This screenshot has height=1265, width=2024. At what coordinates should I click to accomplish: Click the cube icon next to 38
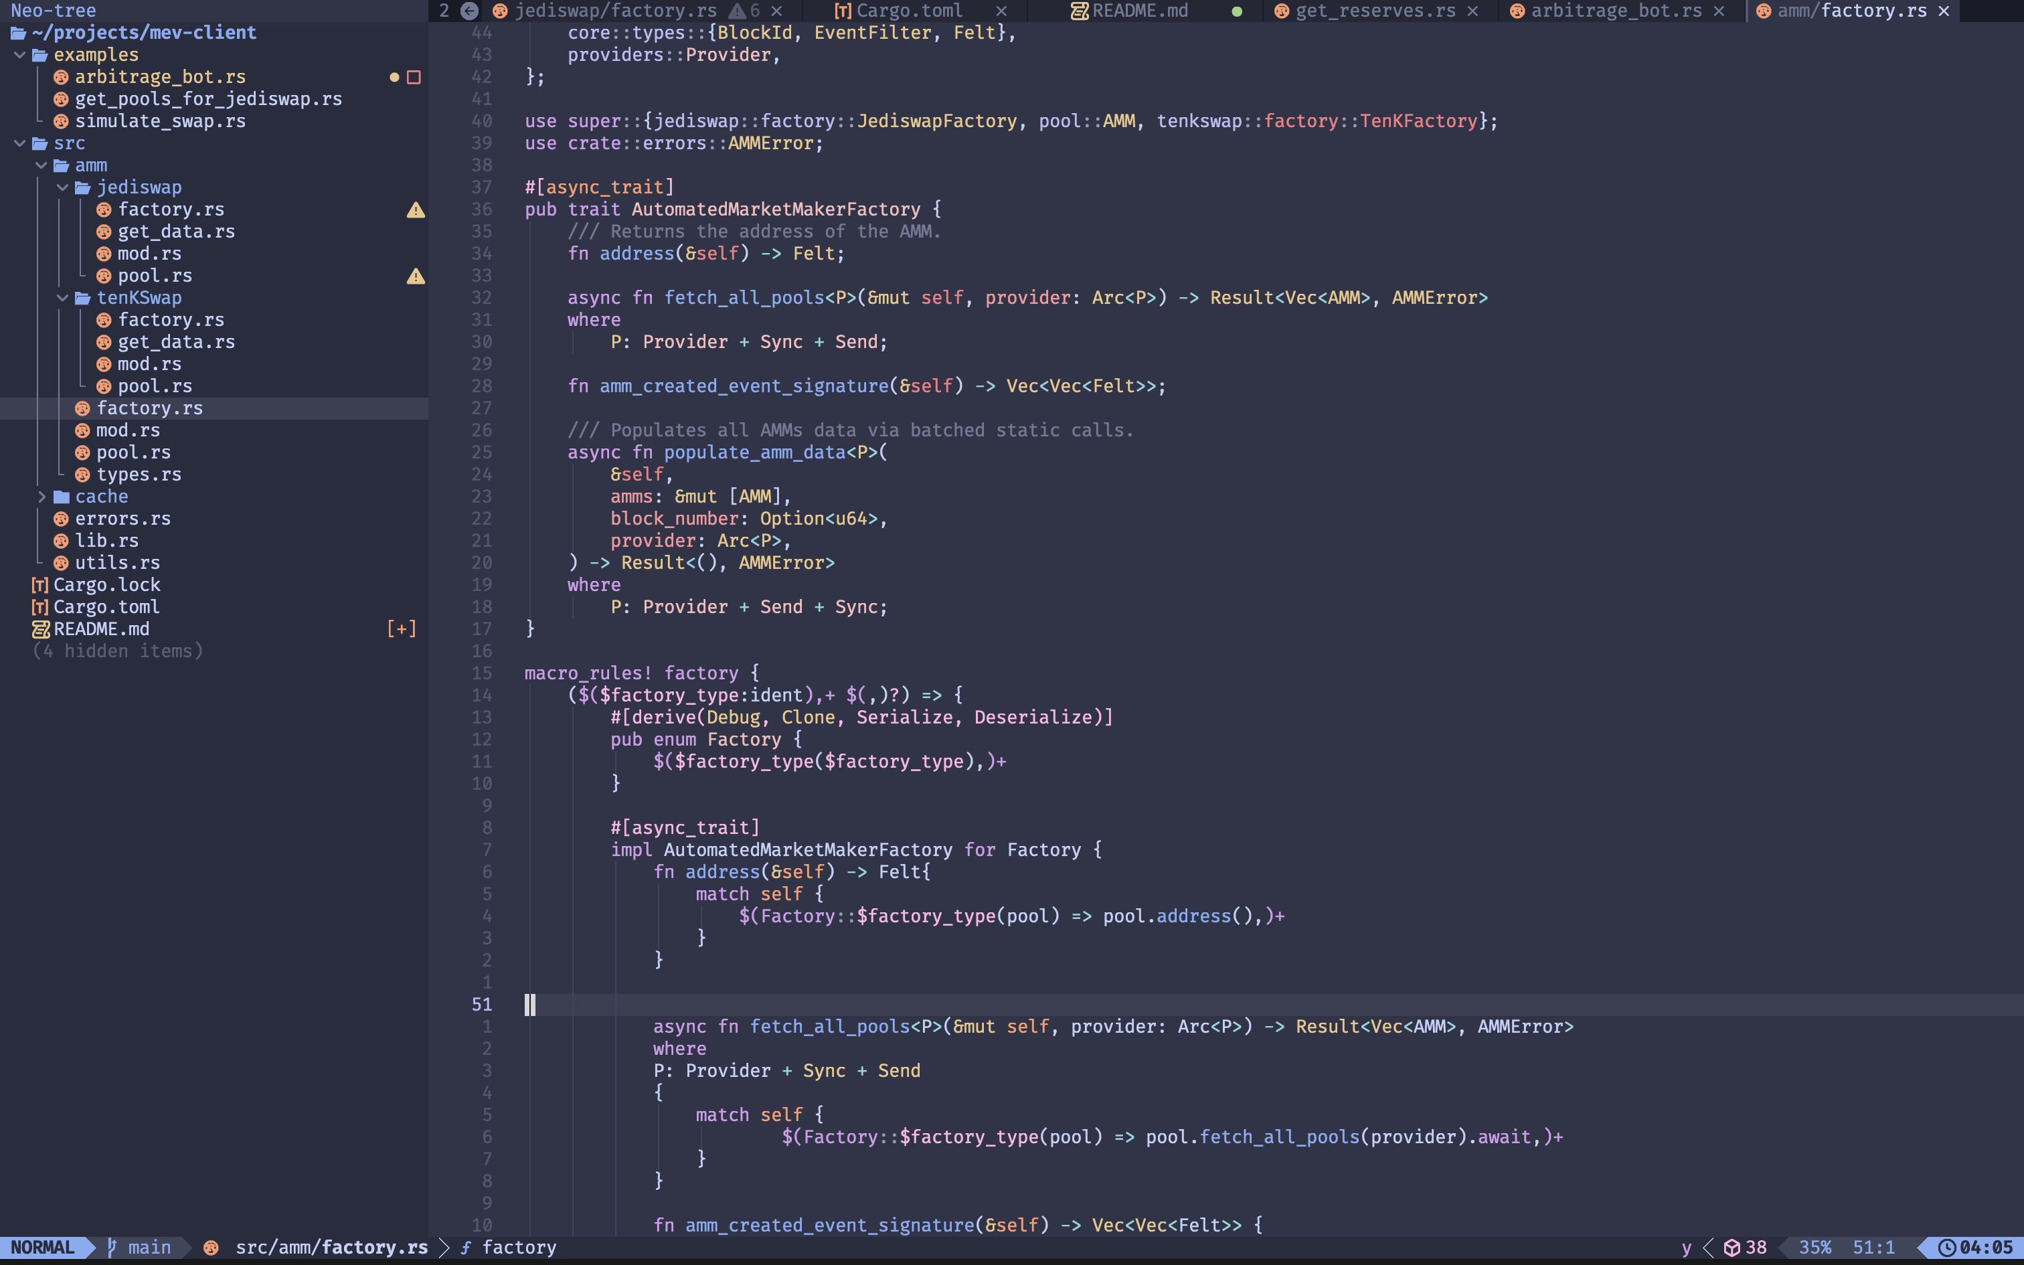1732,1248
